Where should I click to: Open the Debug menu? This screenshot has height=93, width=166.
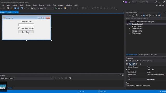pos(28,5)
